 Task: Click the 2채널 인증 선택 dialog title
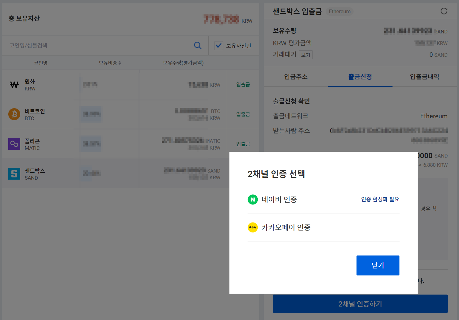(276, 174)
